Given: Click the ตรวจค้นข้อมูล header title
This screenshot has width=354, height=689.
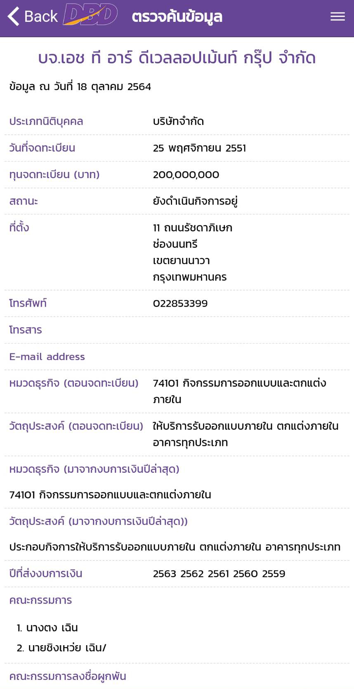Looking at the screenshot, I should click(177, 17).
